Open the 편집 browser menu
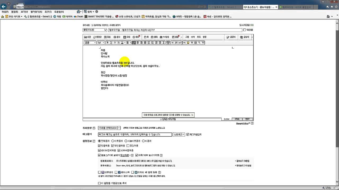 (15, 12)
